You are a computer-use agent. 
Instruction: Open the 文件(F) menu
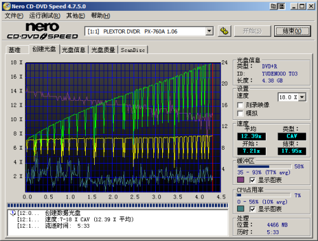(x=14, y=16)
